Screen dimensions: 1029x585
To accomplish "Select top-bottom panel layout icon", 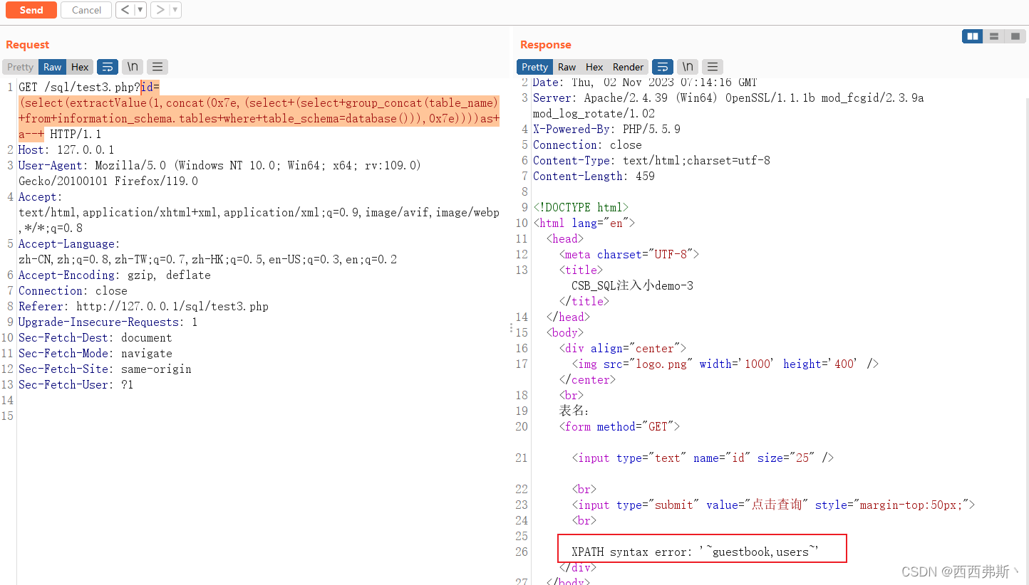I will 993,36.
